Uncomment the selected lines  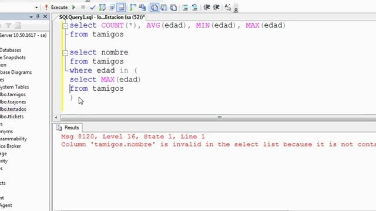[x=194, y=8]
